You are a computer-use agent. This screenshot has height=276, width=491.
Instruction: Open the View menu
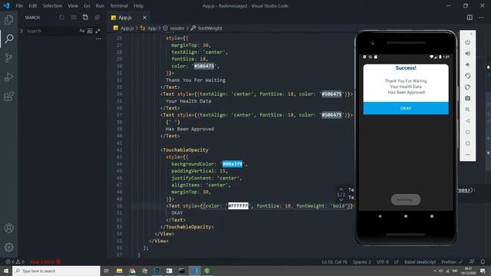(x=73, y=5)
